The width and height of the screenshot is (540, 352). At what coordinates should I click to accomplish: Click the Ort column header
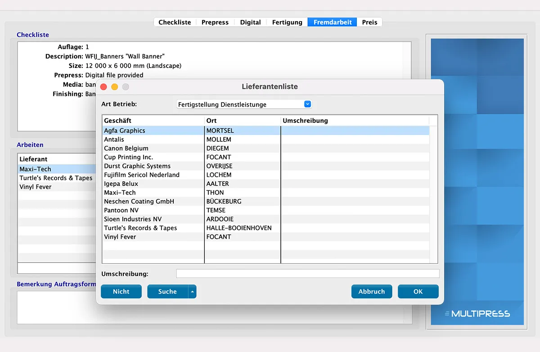(x=242, y=121)
